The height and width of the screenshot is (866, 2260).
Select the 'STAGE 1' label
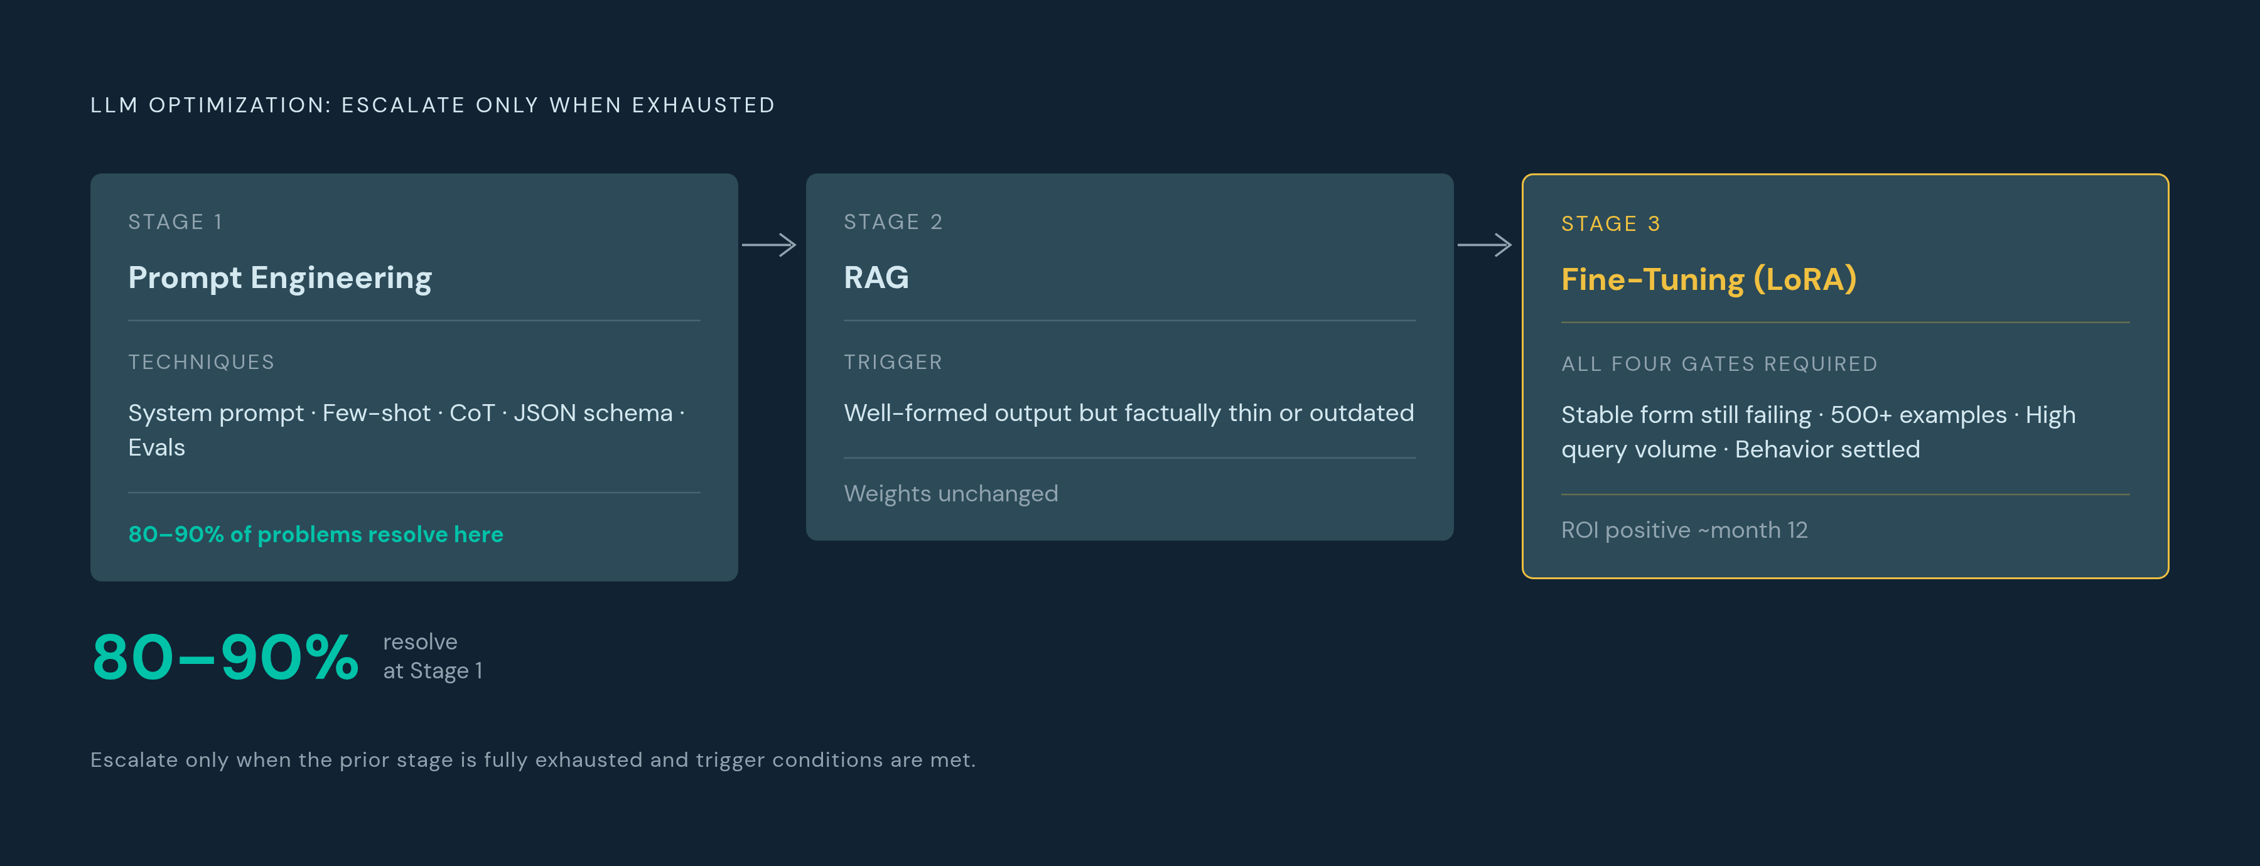176,222
